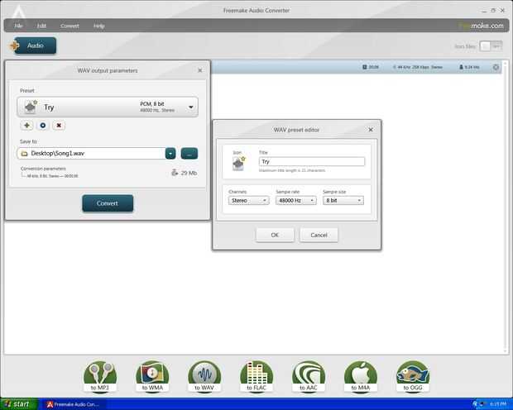Open the Sample rate dropdown 48000 Hz
The width and height of the screenshot is (513, 410).
click(x=295, y=200)
